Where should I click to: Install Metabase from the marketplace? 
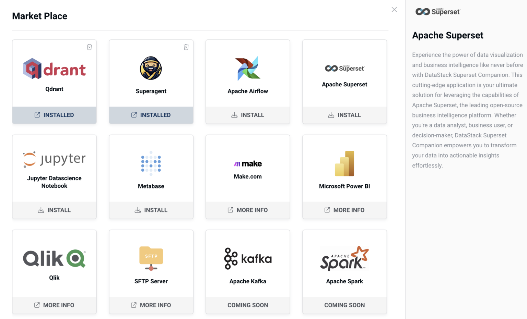tap(151, 210)
